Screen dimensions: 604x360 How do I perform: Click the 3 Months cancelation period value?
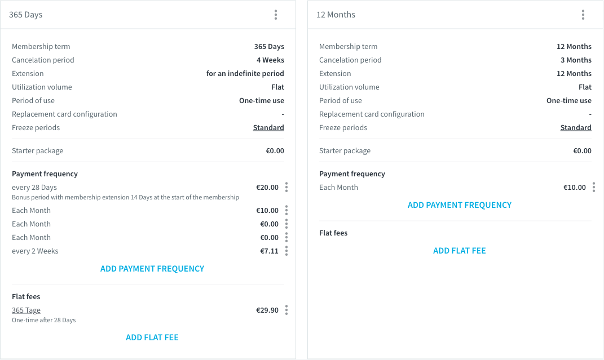coord(576,60)
